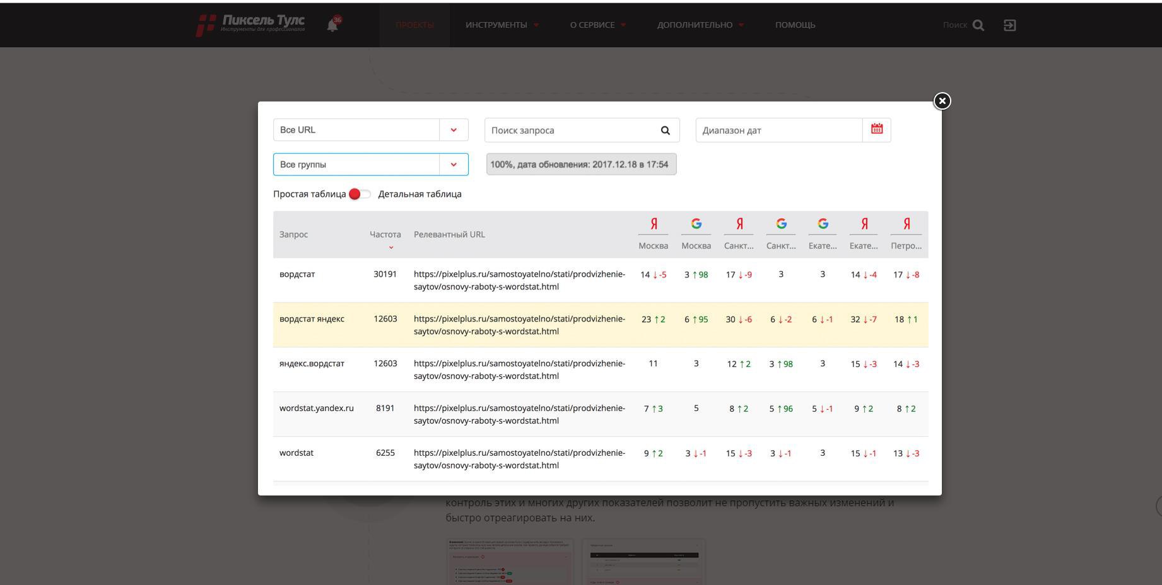
Task: Select query cell яндекс.вордстат
Action: point(312,364)
